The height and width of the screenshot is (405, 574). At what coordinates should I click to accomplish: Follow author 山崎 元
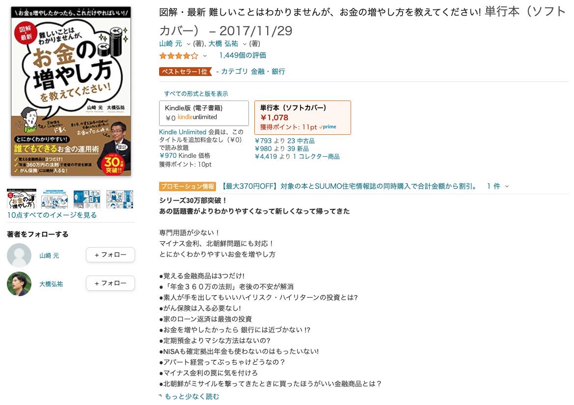click(110, 255)
